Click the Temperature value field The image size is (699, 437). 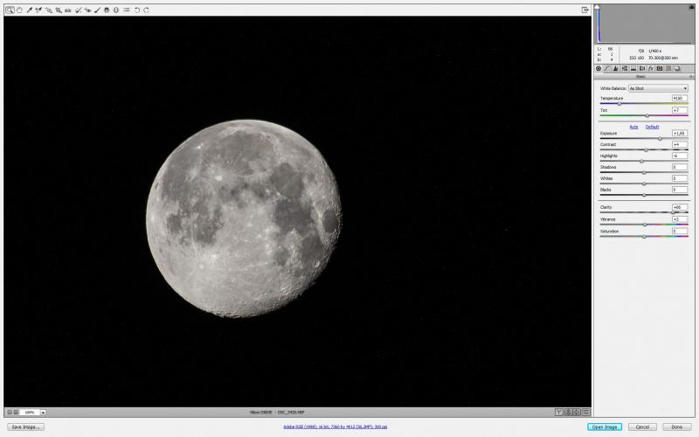point(680,98)
